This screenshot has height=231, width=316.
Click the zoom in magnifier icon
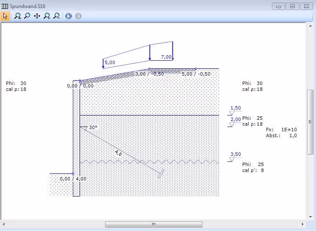coord(47,16)
